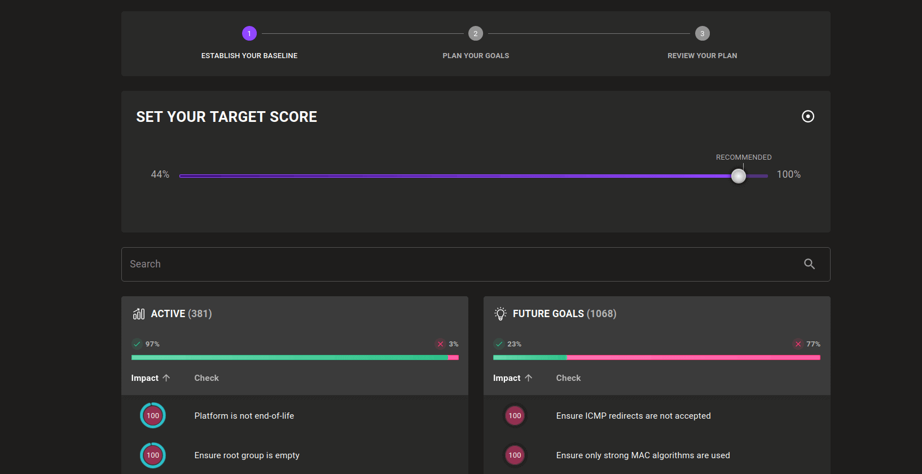Screen dimensions: 922x474
Task: Click impact badge for ICMP redirects check
Action: 515,416
